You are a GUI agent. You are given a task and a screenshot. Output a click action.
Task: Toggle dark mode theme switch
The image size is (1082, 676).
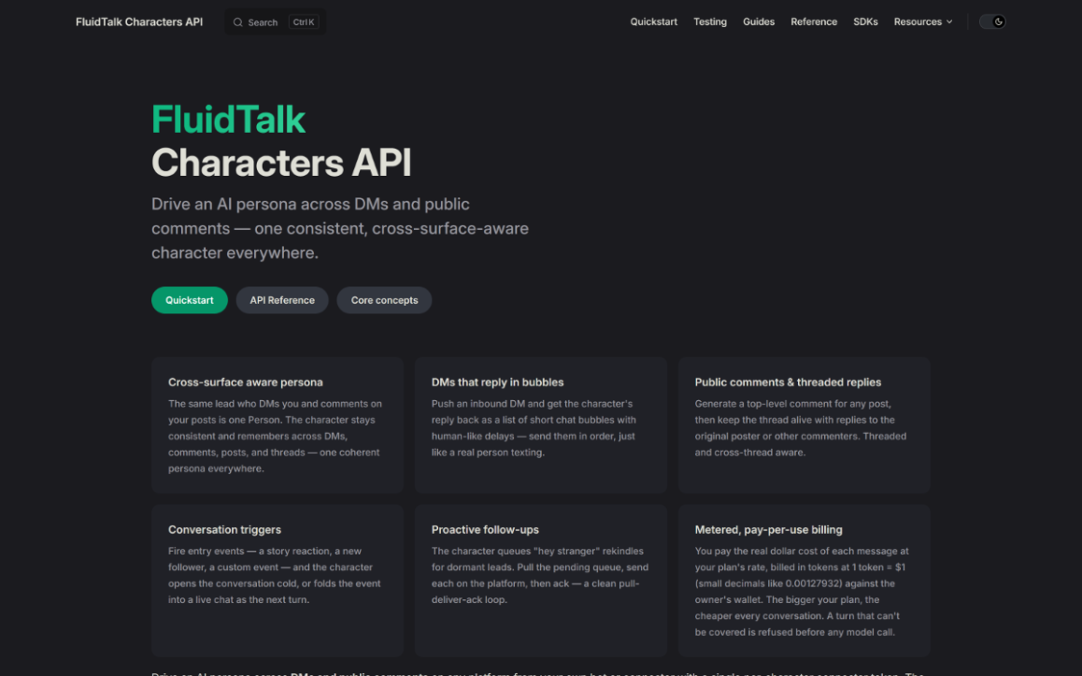pyautogui.click(x=992, y=22)
